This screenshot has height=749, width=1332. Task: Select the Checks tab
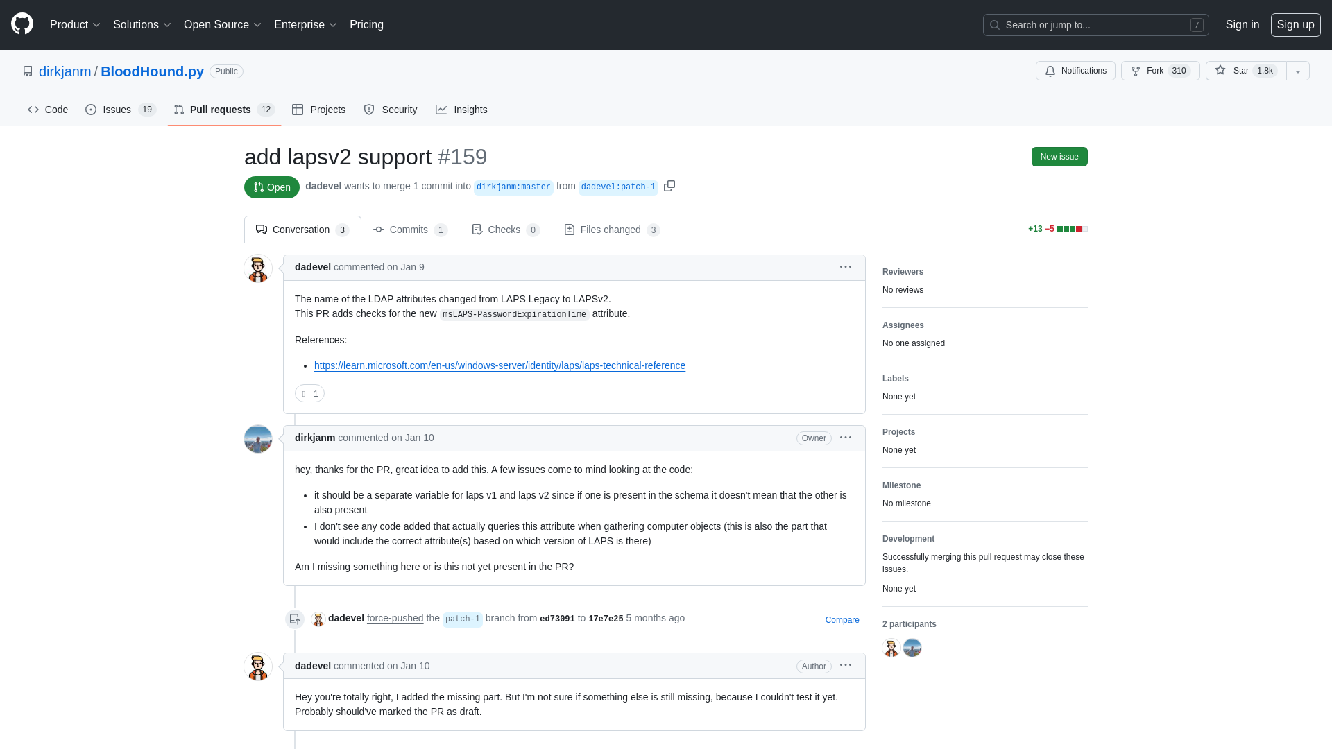point(506,230)
